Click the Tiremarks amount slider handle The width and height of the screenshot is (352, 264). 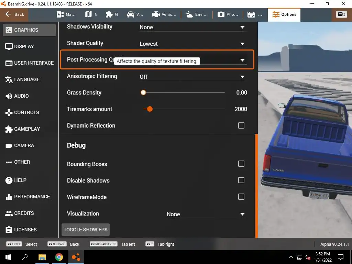[150, 109]
